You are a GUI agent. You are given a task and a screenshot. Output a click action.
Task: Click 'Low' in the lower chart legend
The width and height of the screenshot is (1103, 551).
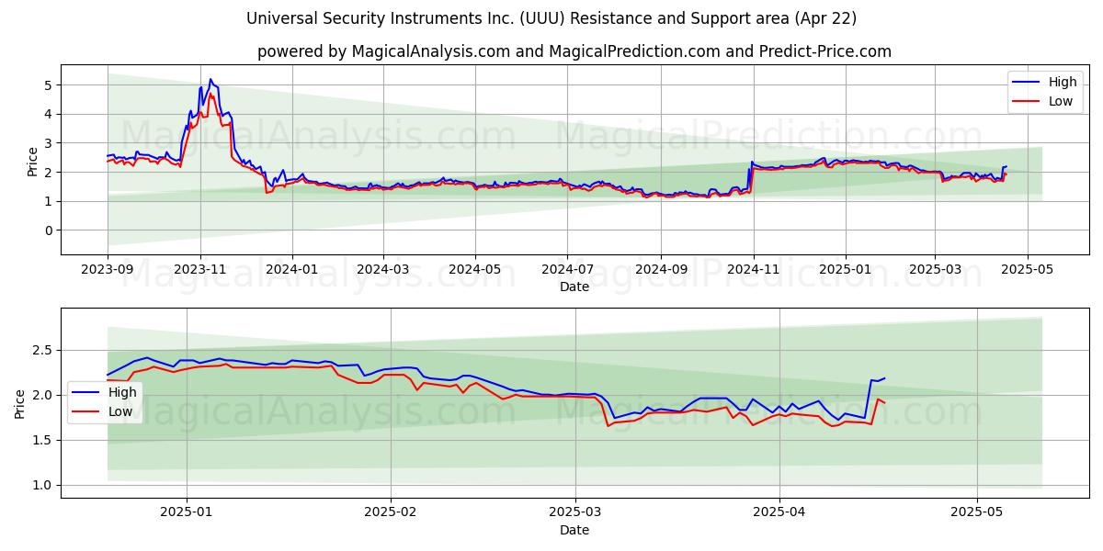click(x=121, y=411)
